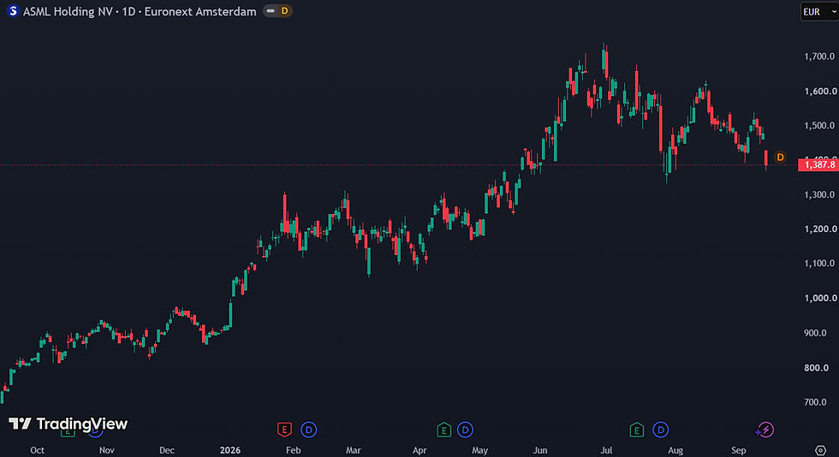Click the 800.0 price axis label

point(815,367)
